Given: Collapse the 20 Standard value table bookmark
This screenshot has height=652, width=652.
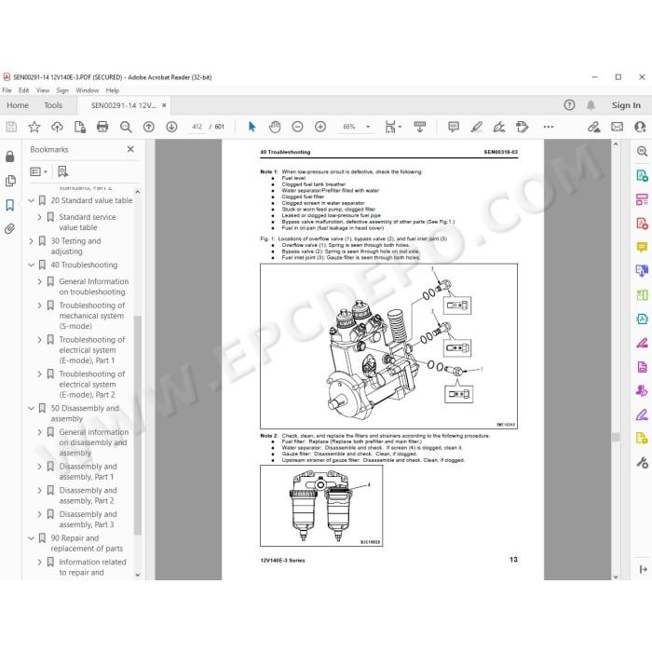Looking at the screenshot, I should (x=31, y=200).
